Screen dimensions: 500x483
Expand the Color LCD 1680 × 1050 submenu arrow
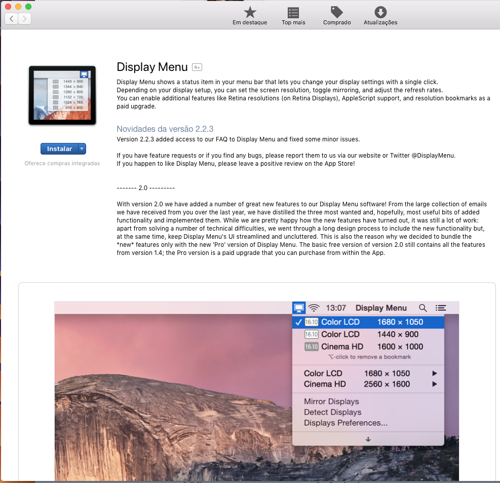(x=434, y=373)
